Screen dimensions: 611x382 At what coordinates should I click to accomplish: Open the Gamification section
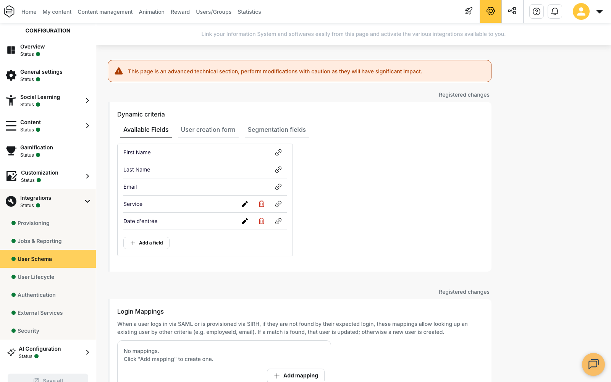48,151
